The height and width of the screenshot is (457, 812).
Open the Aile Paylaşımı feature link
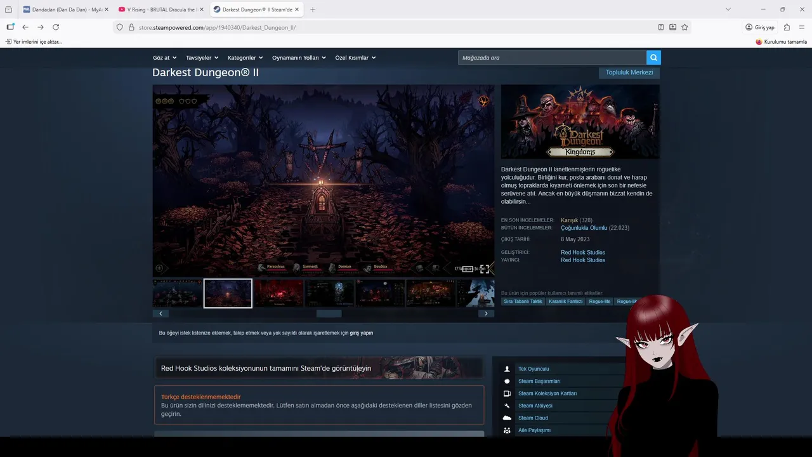pyautogui.click(x=534, y=430)
